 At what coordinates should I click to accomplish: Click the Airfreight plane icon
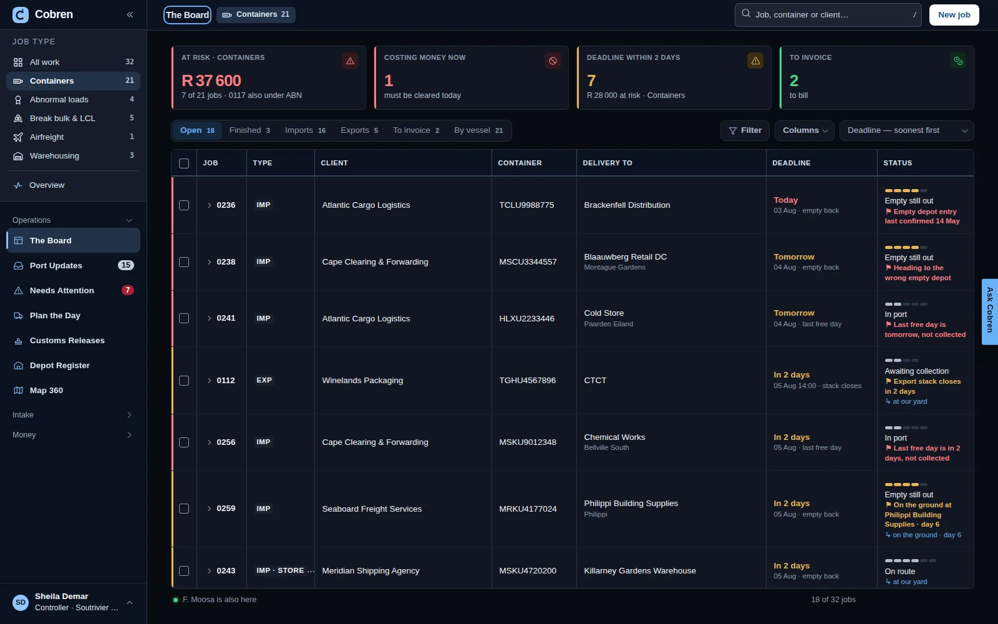point(18,137)
